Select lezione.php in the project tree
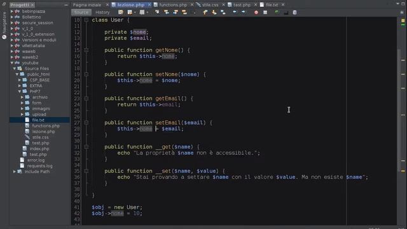The image size is (407, 229). click(43, 132)
